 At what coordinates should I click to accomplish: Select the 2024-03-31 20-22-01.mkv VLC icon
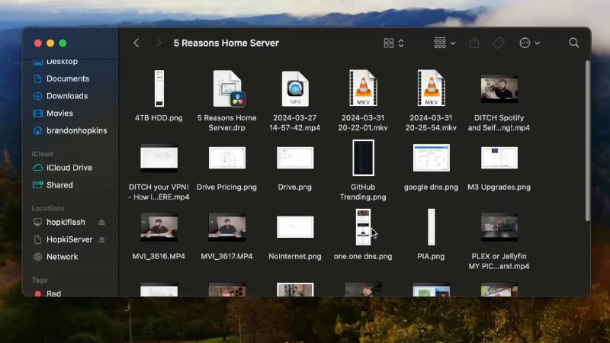(x=363, y=88)
